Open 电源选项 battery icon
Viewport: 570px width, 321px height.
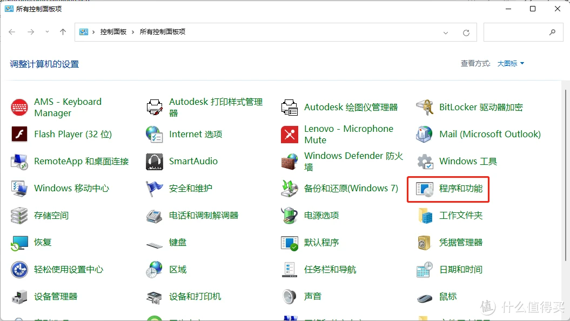[x=290, y=215]
